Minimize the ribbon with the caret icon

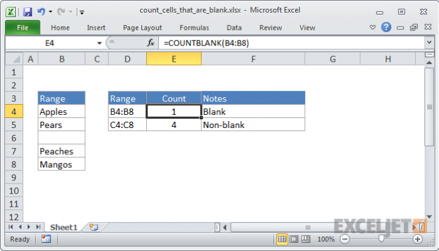372,27
